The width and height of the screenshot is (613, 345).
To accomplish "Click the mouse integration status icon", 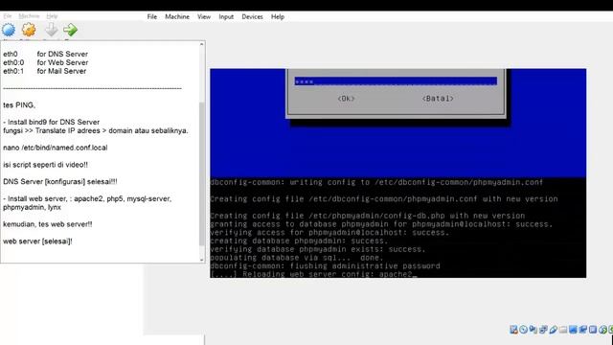I will click(x=602, y=330).
